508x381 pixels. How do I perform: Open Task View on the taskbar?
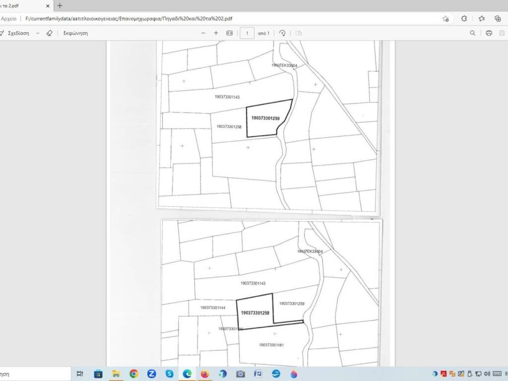coord(80,374)
